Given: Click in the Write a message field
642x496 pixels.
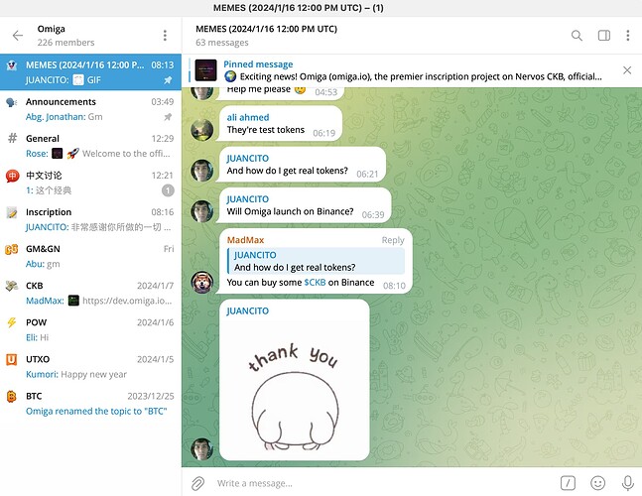Looking at the screenshot, I should 383,483.
